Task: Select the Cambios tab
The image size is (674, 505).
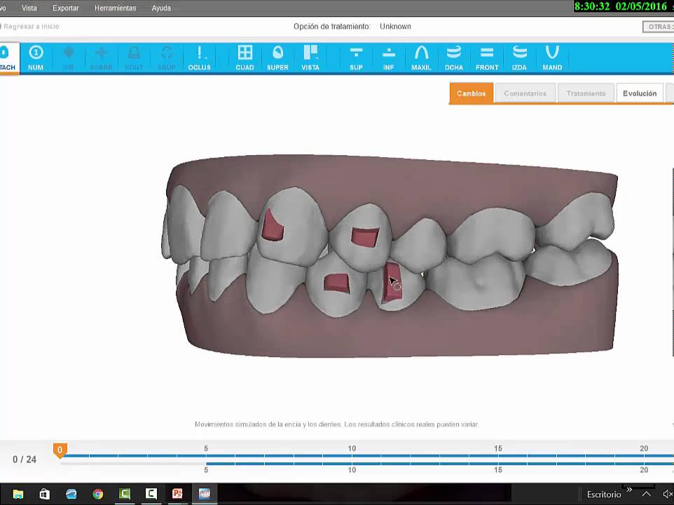Action: tap(471, 93)
